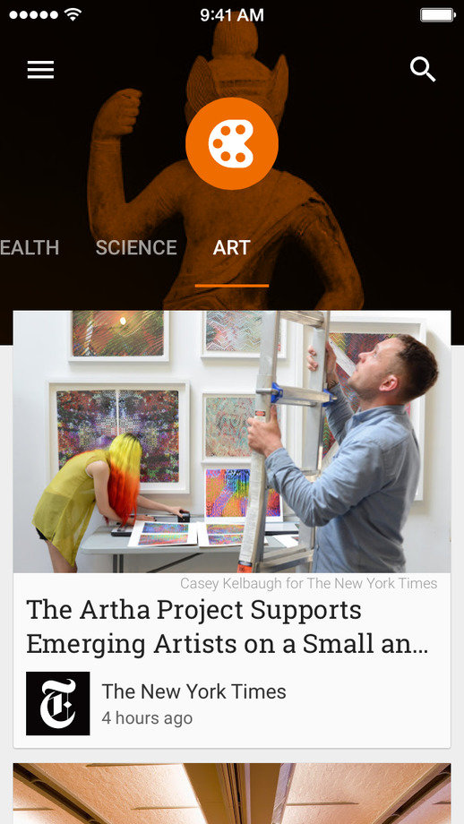Switch to the Science tab

(x=136, y=247)
